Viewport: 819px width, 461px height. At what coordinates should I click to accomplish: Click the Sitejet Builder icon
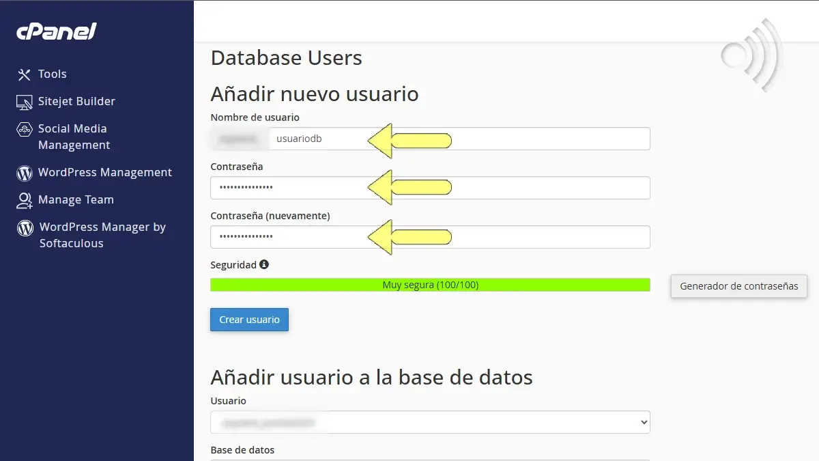[24, 101]
